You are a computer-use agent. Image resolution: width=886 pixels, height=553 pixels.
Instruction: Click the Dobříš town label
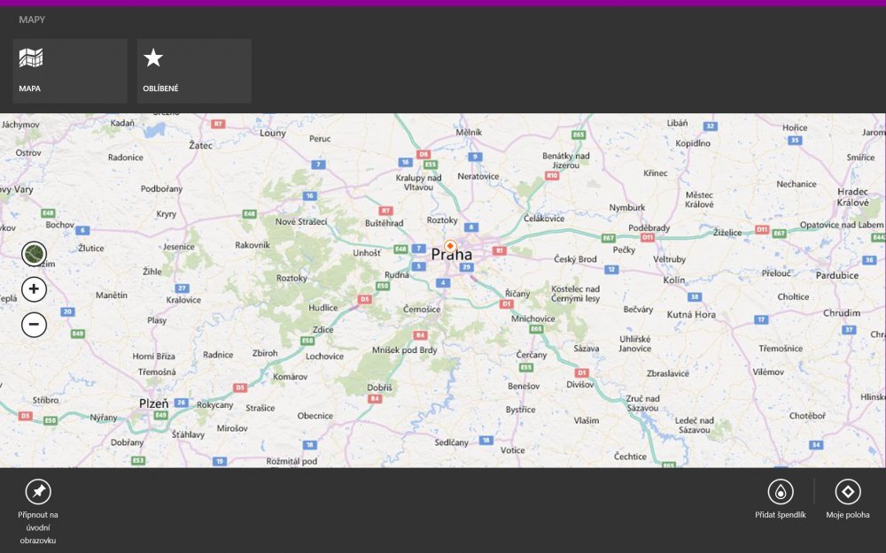[380, 388]
